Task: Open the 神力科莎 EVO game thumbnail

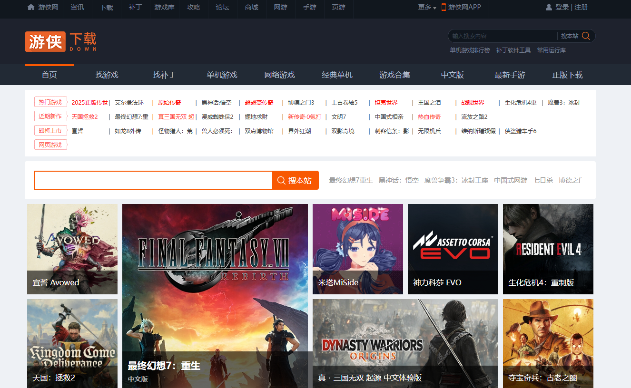Action: point(453,249)
